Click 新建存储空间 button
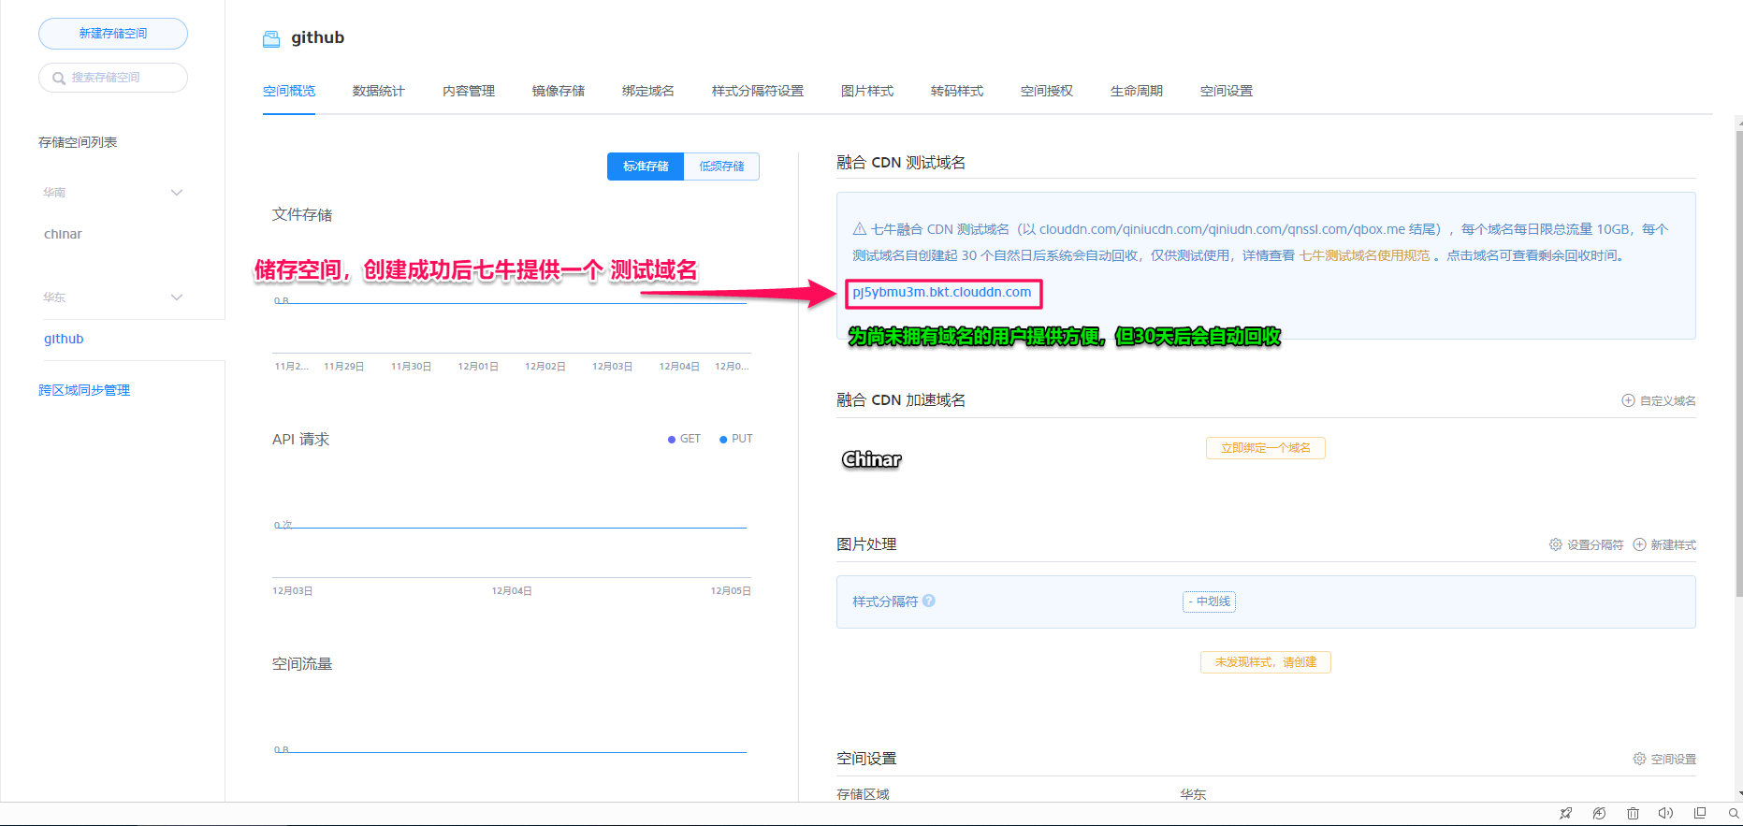The height and width of the screenshot is (826, 1743). click(x=113, y=34)
